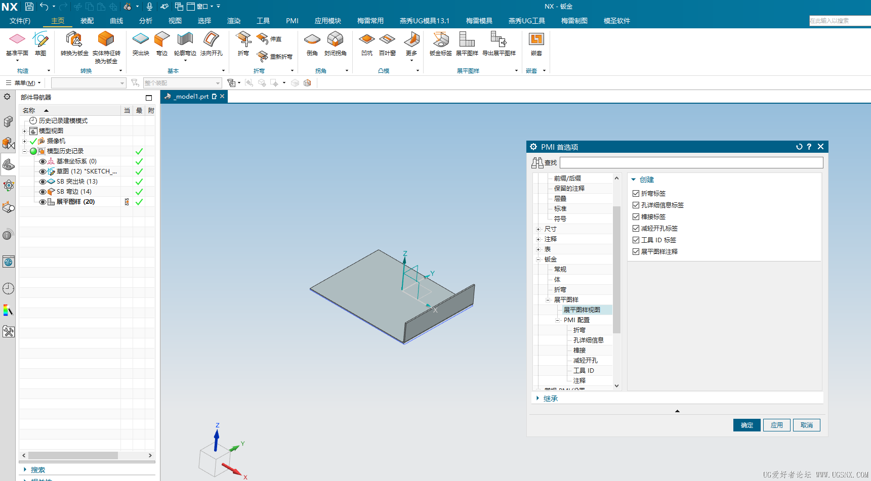871x481 pixels.
Task: Select the 弯边 flange tool
Action: click(162, 39)
